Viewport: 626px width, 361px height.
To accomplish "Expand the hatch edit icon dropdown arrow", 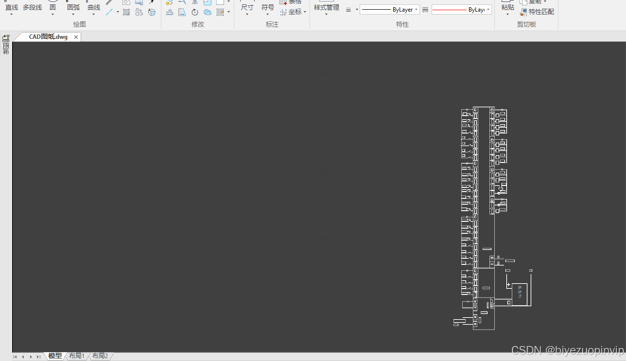I will (x=228, y=12).
